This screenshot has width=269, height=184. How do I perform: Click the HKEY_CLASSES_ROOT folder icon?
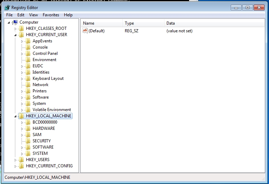click(x=21, y=28)
